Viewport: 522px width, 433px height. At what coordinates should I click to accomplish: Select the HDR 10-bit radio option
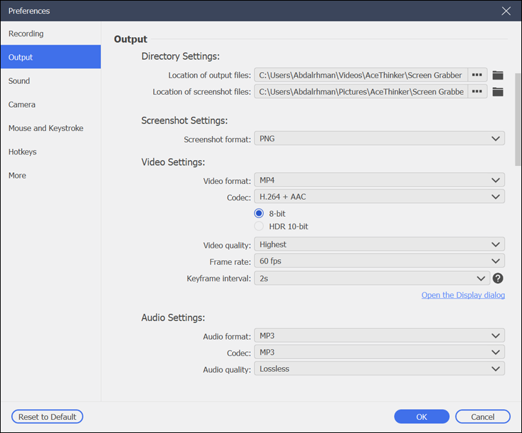click(260, 226)
